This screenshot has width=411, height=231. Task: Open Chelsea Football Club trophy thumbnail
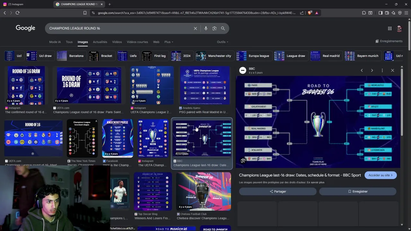(x=204, y=191)
